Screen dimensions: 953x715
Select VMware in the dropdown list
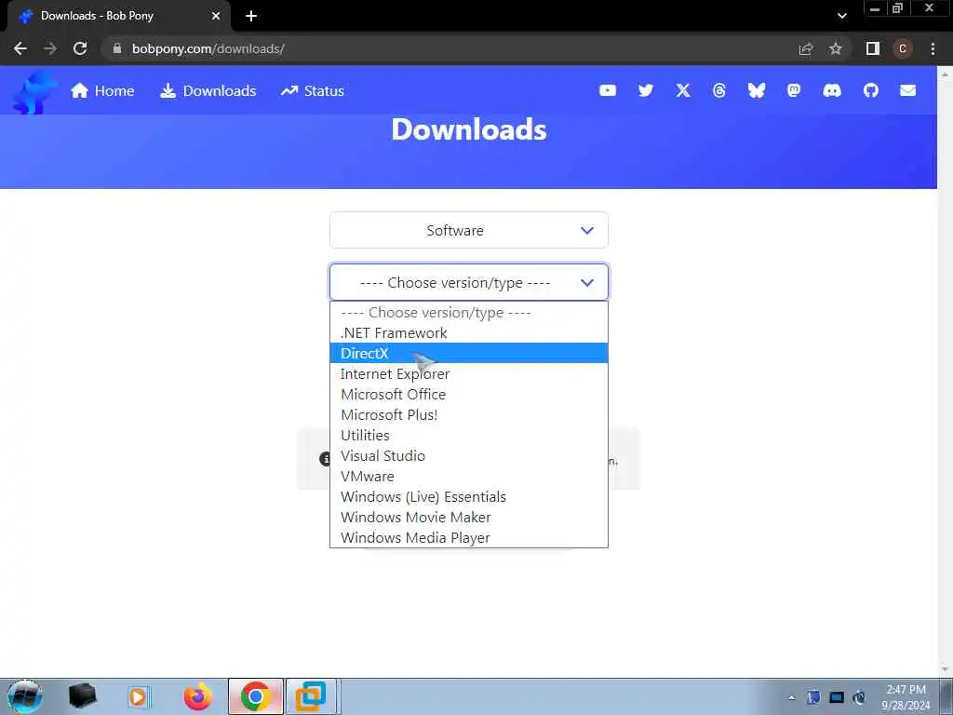(x=469, y=476)
